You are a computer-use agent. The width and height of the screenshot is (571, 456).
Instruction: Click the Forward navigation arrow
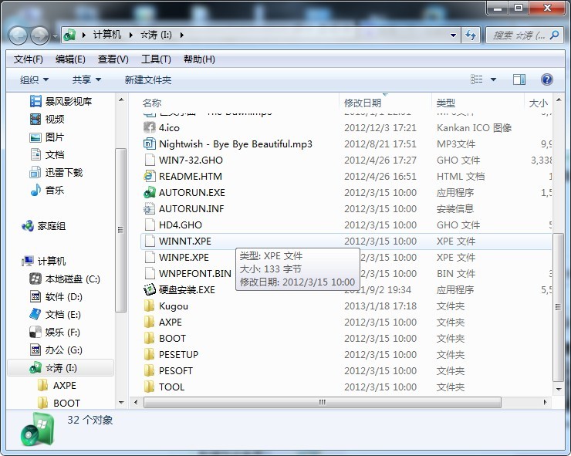click(39, 35)
